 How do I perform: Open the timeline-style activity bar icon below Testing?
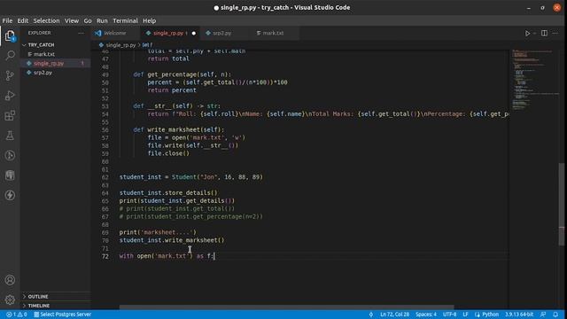10,156
